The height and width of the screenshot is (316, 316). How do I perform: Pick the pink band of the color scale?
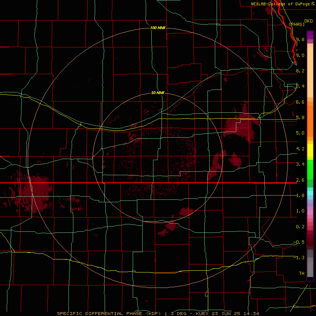coord(310,213)
